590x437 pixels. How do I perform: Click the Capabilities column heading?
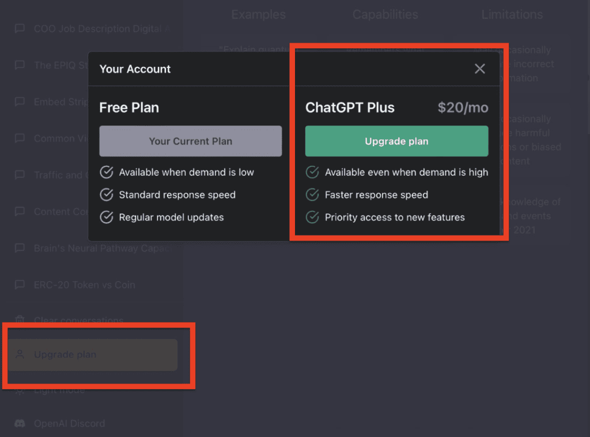tap(385, 14)
